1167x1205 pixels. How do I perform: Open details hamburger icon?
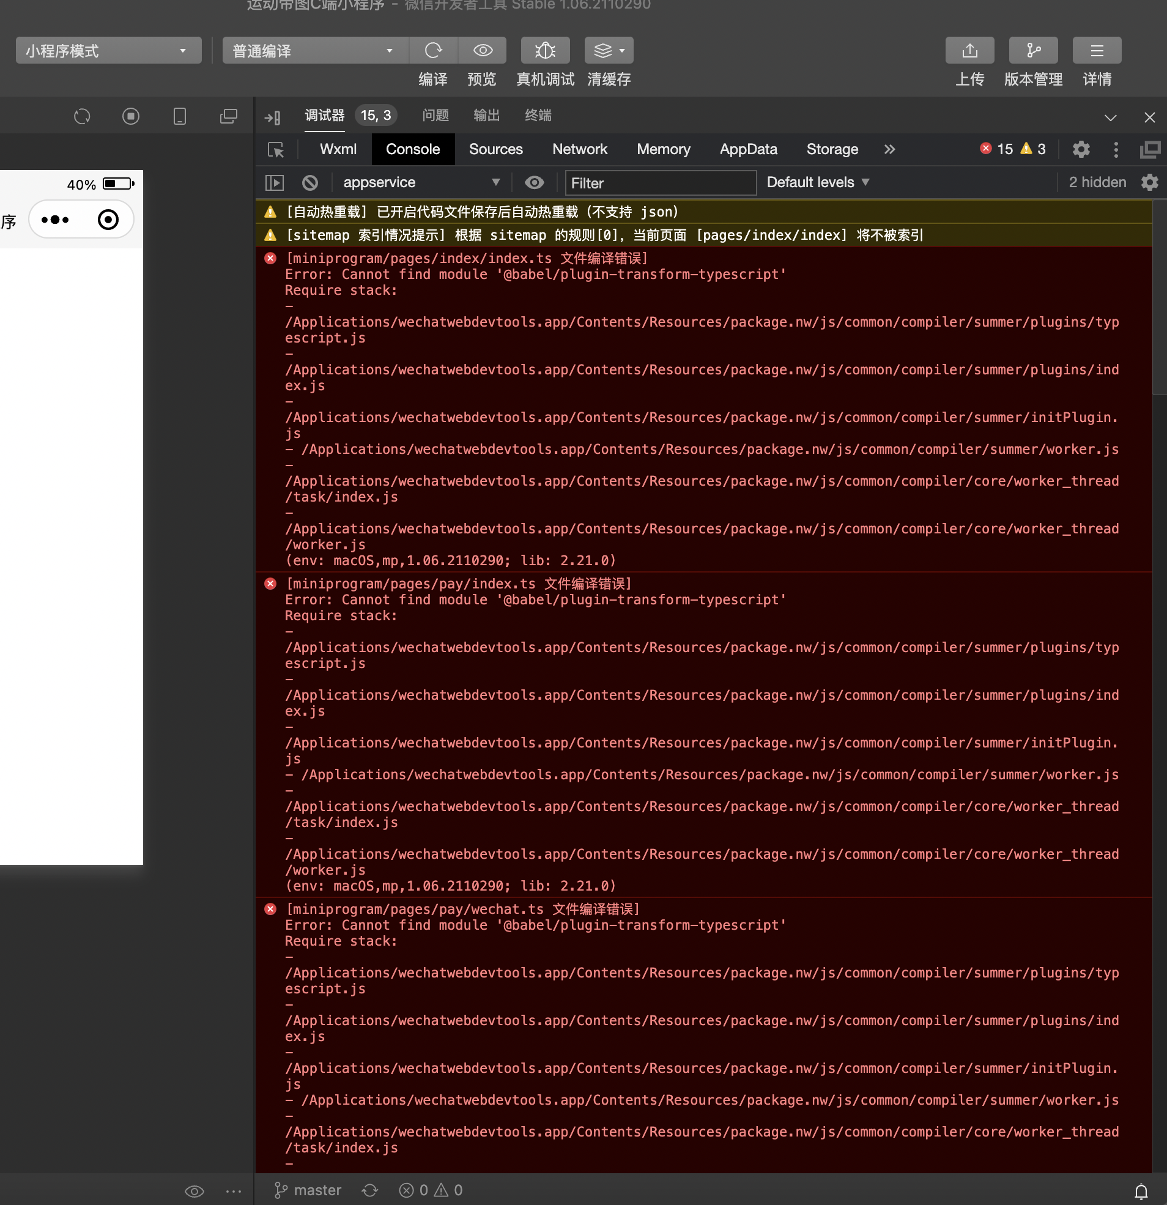click(x=1097, y=50)
